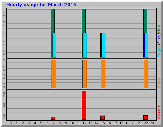Select the green Hits bar at hour 12
The width and height of the screenshot is (163, 127).
click(x=84, y=21)
